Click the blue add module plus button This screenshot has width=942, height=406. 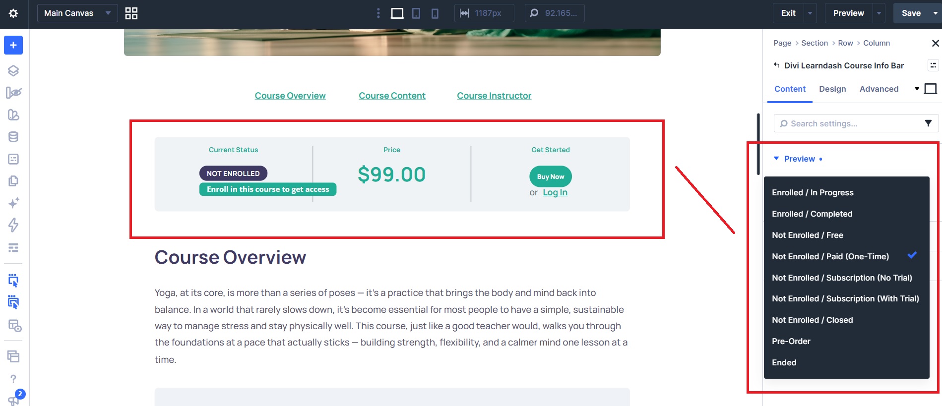point(13,45)
